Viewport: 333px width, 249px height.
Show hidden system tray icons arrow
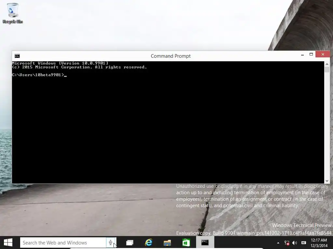click(x=278, y=243)
